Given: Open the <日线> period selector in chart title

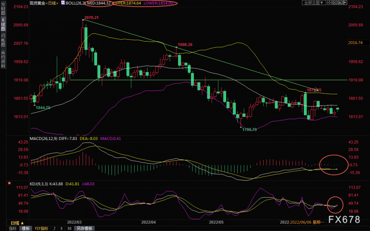Looking at the screenshot, I should (52, 3).
